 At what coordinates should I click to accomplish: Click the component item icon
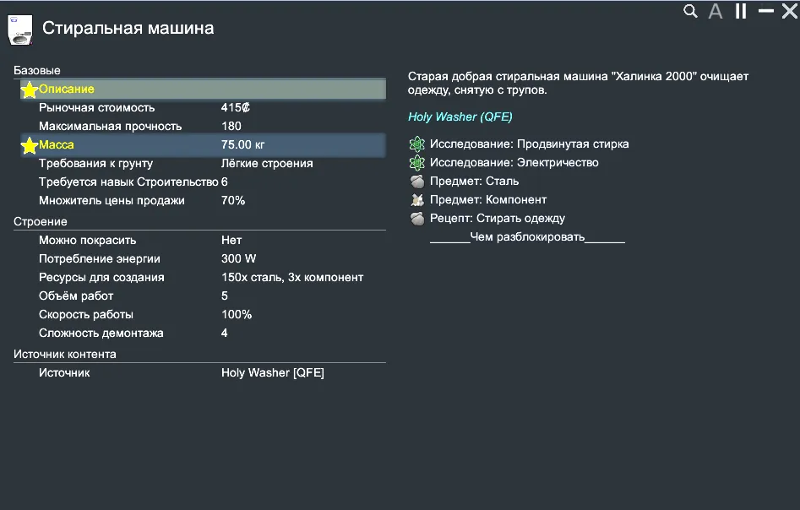point(416,200)
